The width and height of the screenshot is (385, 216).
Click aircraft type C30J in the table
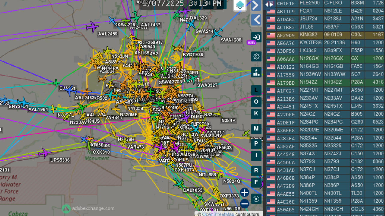[x=357, y=35]
